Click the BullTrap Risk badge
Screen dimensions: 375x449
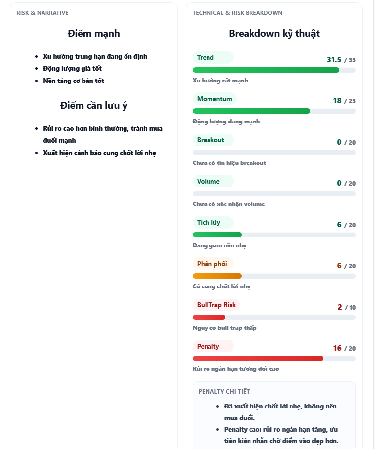(216, 305)
